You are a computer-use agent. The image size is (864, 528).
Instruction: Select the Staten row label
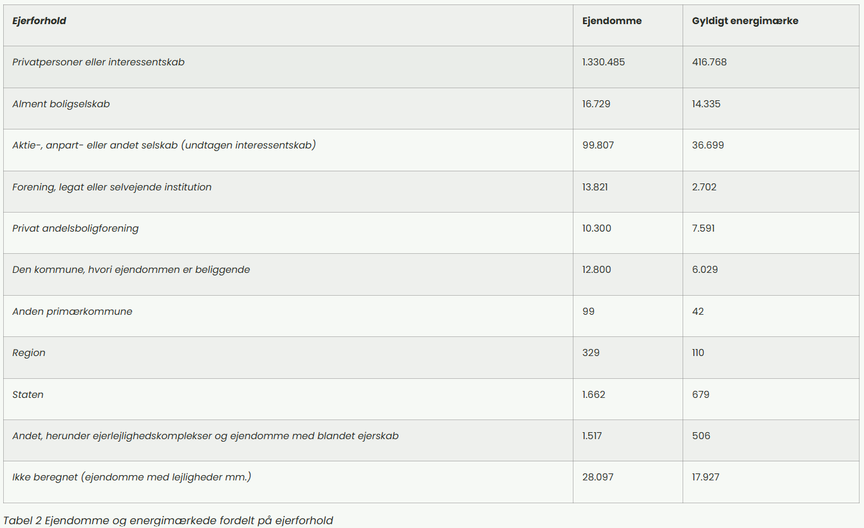(28, 395)
